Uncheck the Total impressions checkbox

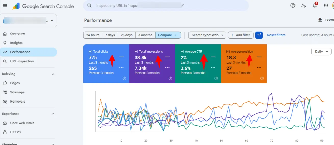click(136, 51)
